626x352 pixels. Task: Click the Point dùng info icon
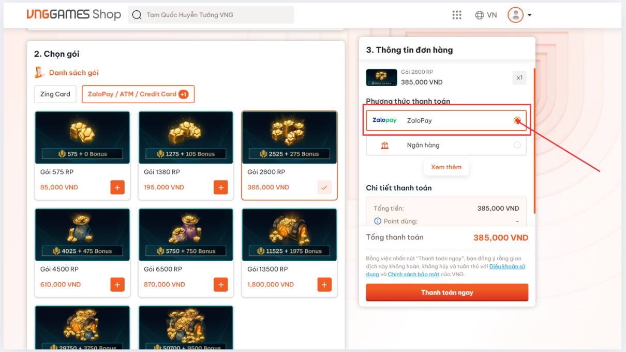(x=377, y=221)
